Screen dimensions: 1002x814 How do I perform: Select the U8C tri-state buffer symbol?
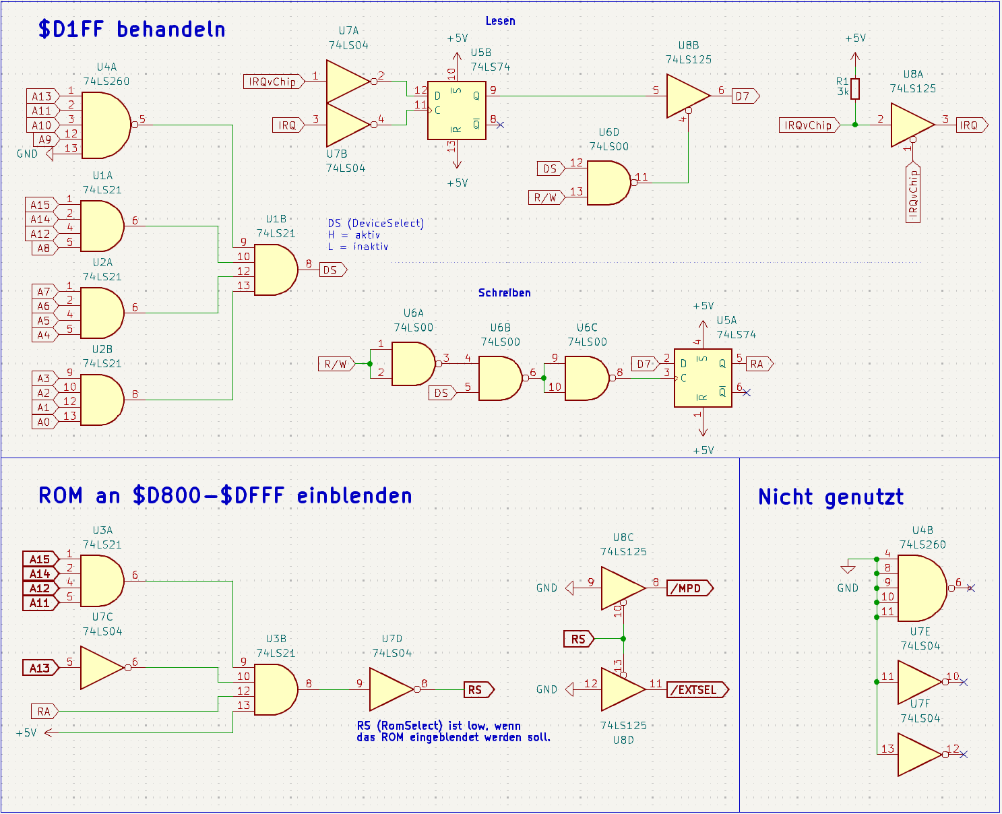click(x=623, y=588)
